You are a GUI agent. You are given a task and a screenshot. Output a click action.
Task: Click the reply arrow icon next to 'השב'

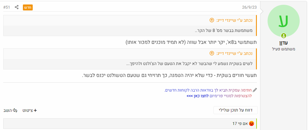click(x=15, y=110)
